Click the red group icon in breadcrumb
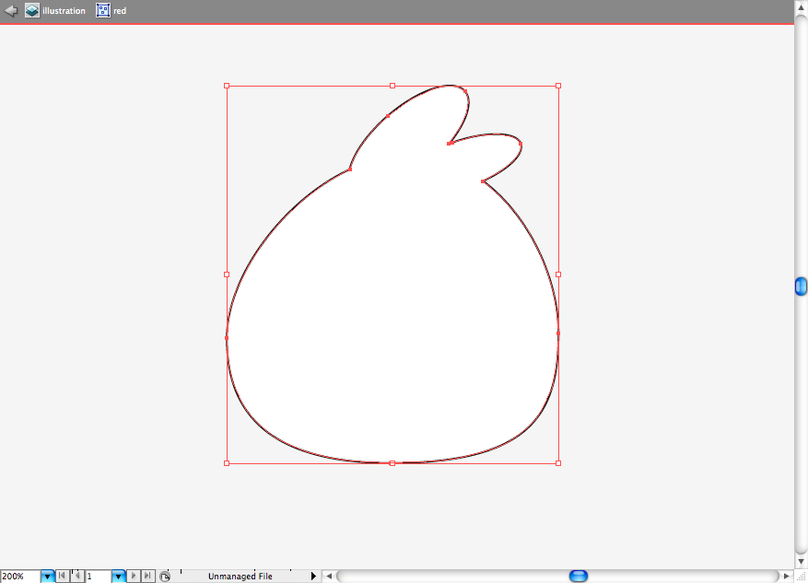Image resolution: width=808 pixels, height=583 pixels. [x=103, y=10]
